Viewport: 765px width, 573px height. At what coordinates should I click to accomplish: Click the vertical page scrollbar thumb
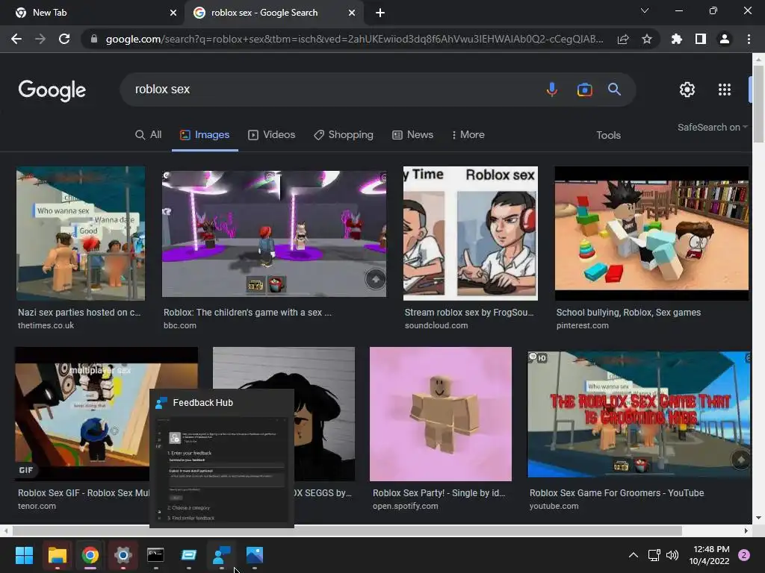pyautogui.click(x=758, y=103)
